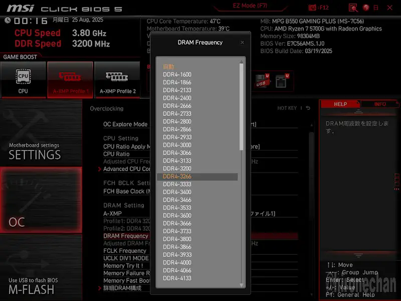Click the FCH Base Clock setting

126,192
